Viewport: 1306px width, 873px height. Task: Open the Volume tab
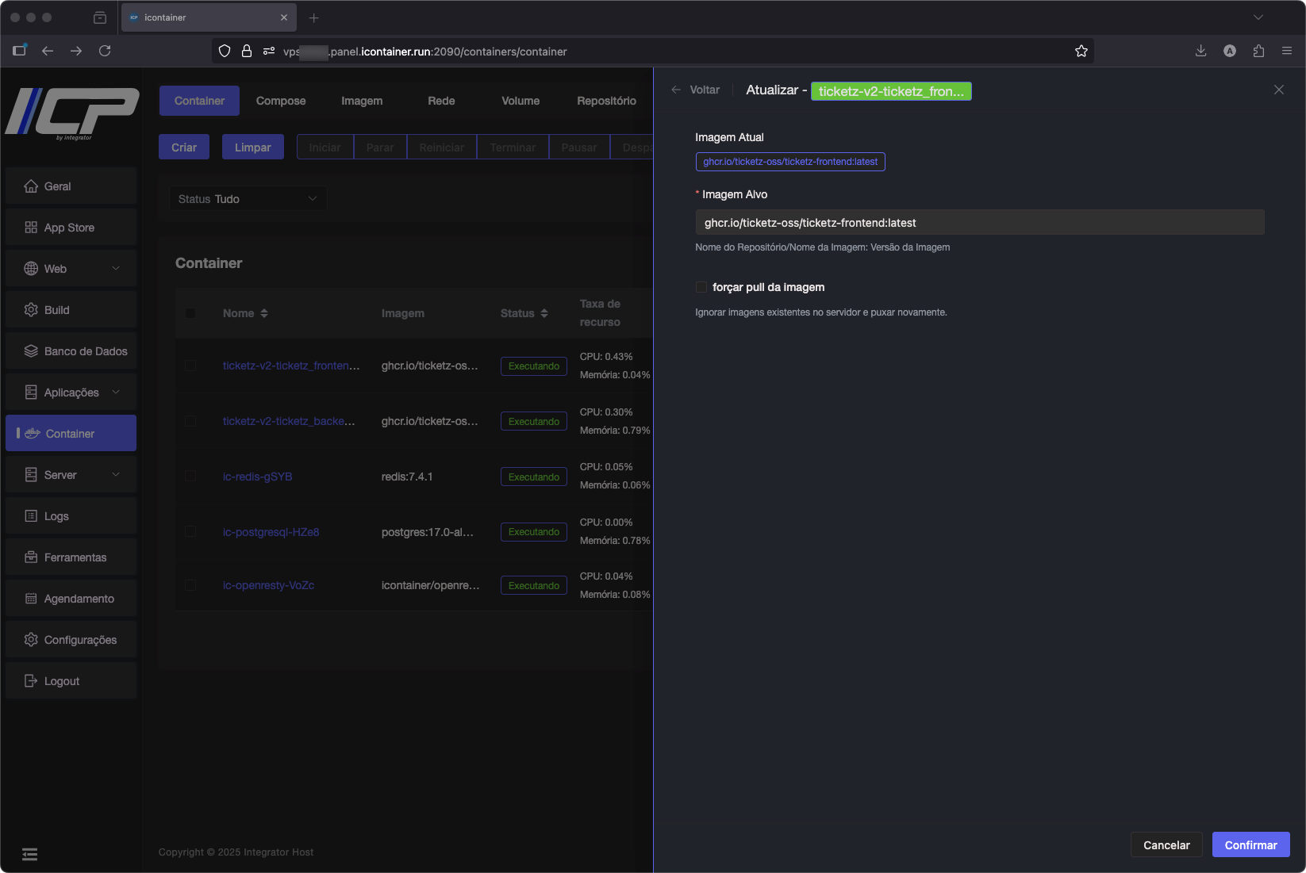[x=520, y=101]
